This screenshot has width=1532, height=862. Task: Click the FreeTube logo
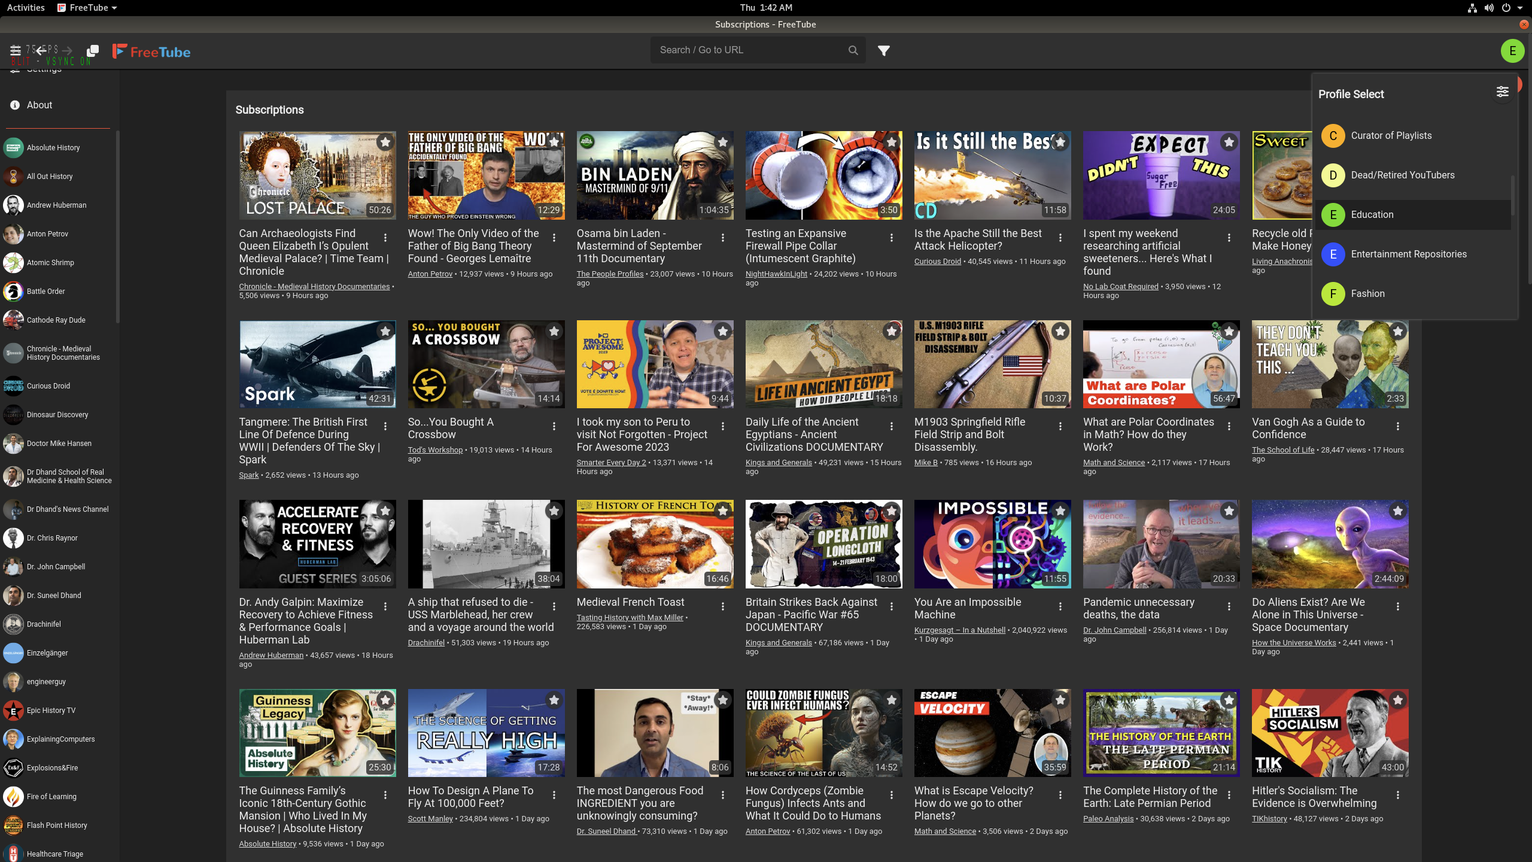(x=151, y=51)
